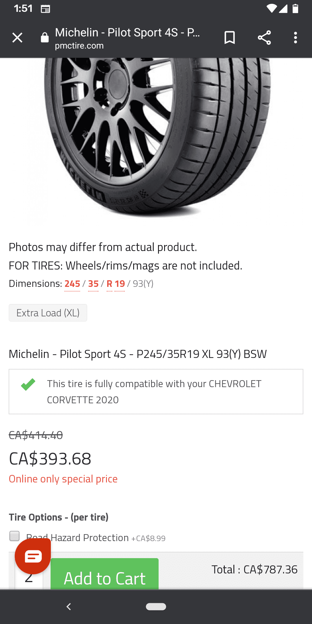Tap the Android back navigation arrow
The image size is (312, 624).
69,607
